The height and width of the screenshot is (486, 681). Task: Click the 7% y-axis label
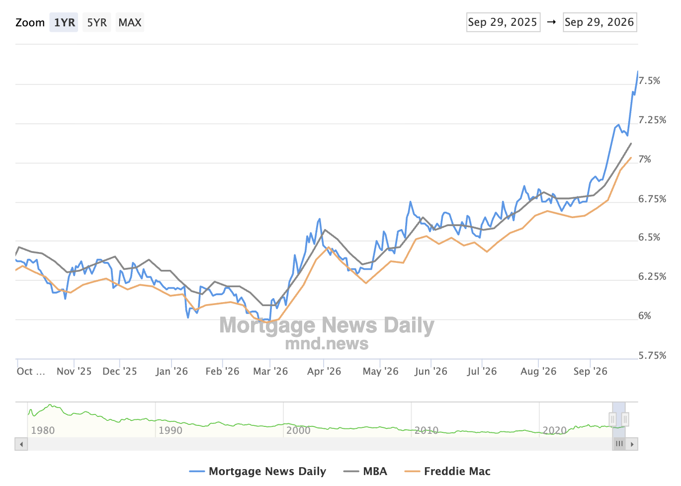[x=645, y=159]
